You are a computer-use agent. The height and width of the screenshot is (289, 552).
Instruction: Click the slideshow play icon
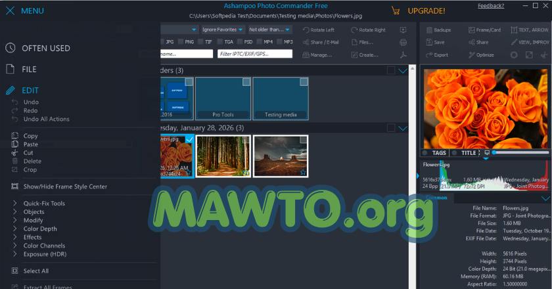tap(403, 30)
